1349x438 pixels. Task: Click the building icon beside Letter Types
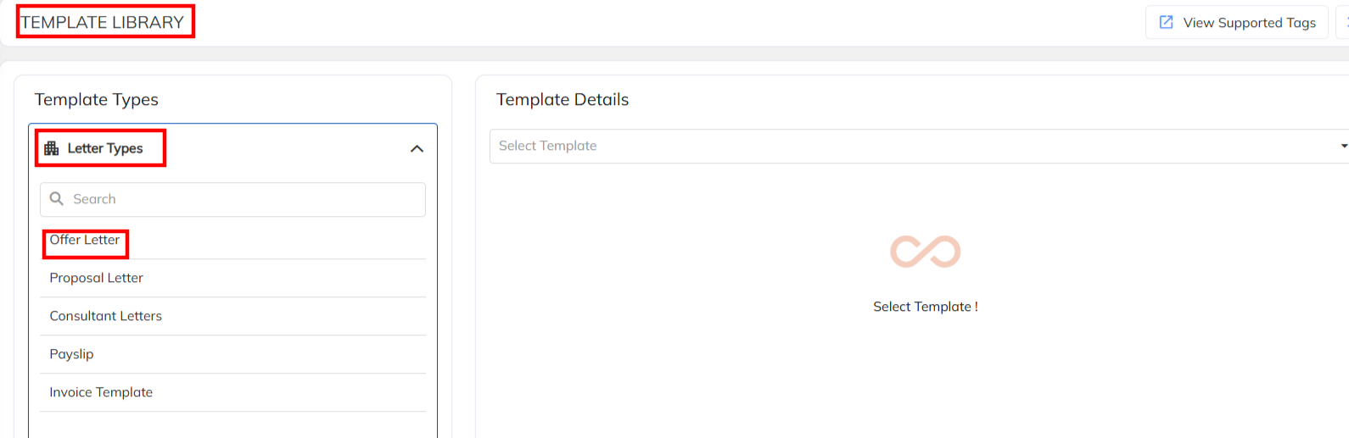52,148
